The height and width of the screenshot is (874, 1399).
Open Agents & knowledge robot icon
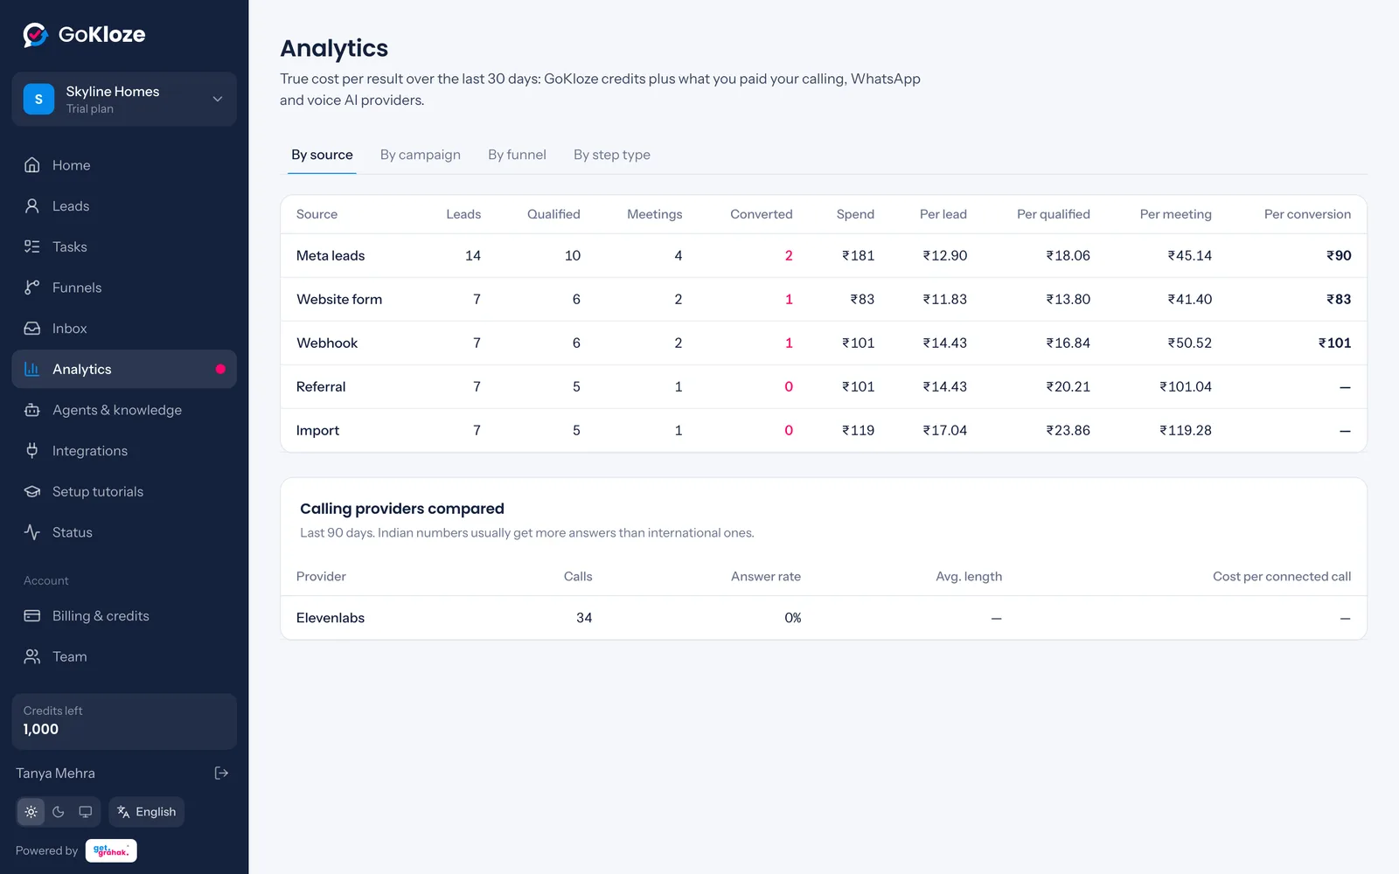point(32,410)
